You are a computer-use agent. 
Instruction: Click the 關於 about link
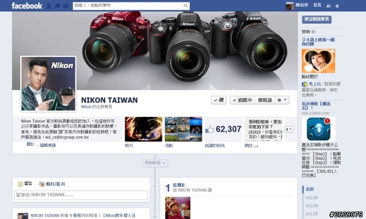(x=30, y=144)
